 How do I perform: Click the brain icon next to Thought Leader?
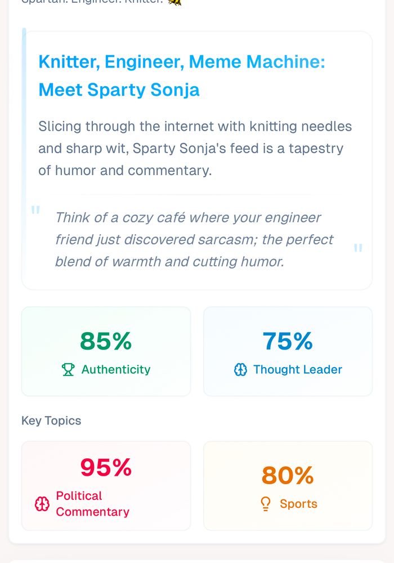click(240, 370)
